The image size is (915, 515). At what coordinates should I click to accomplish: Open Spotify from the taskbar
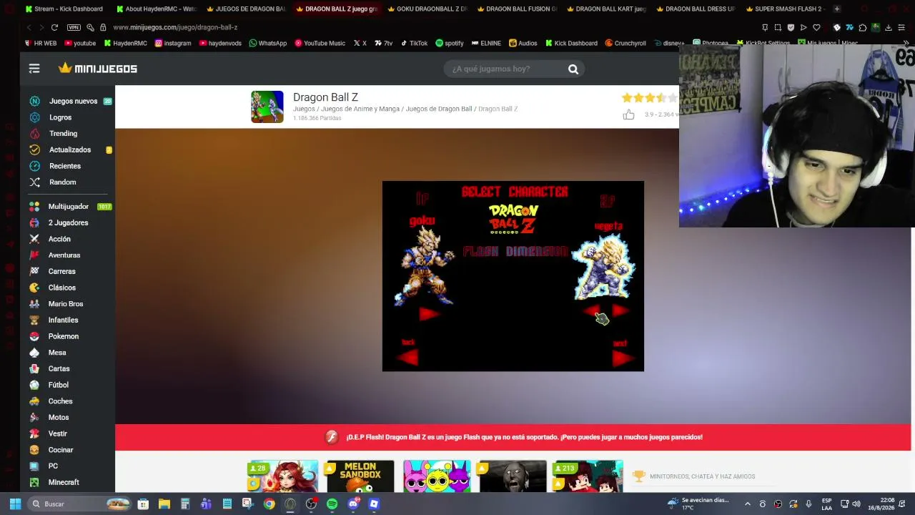332,504
